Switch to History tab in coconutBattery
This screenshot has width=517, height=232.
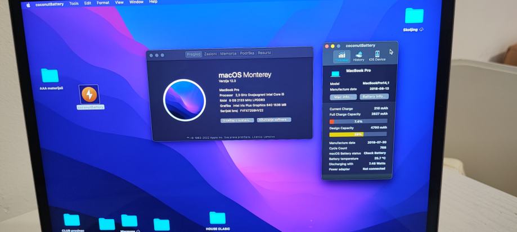coord(359,56)
